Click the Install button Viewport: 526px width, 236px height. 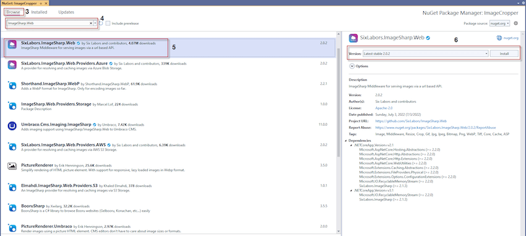[504, 54]
